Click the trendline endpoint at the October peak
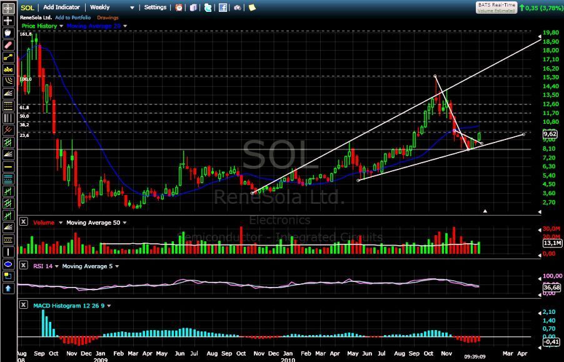 [x=435, y=76]
